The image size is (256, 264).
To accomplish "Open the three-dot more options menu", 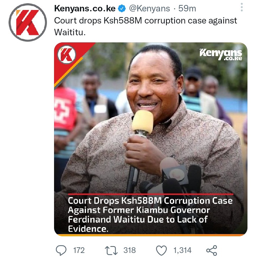I will coord(242,7).
